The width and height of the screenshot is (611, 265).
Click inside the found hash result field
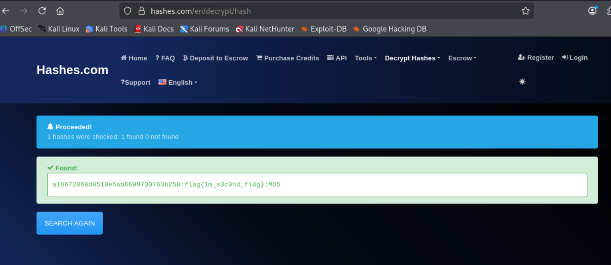point(317,185)
